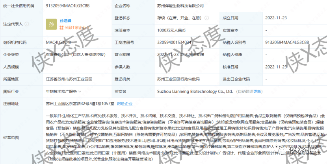The height and width of the screenshot is (164, 327).
Task: Click the business scope paragraph starting 一般项目
Action: tap(185, 138)
